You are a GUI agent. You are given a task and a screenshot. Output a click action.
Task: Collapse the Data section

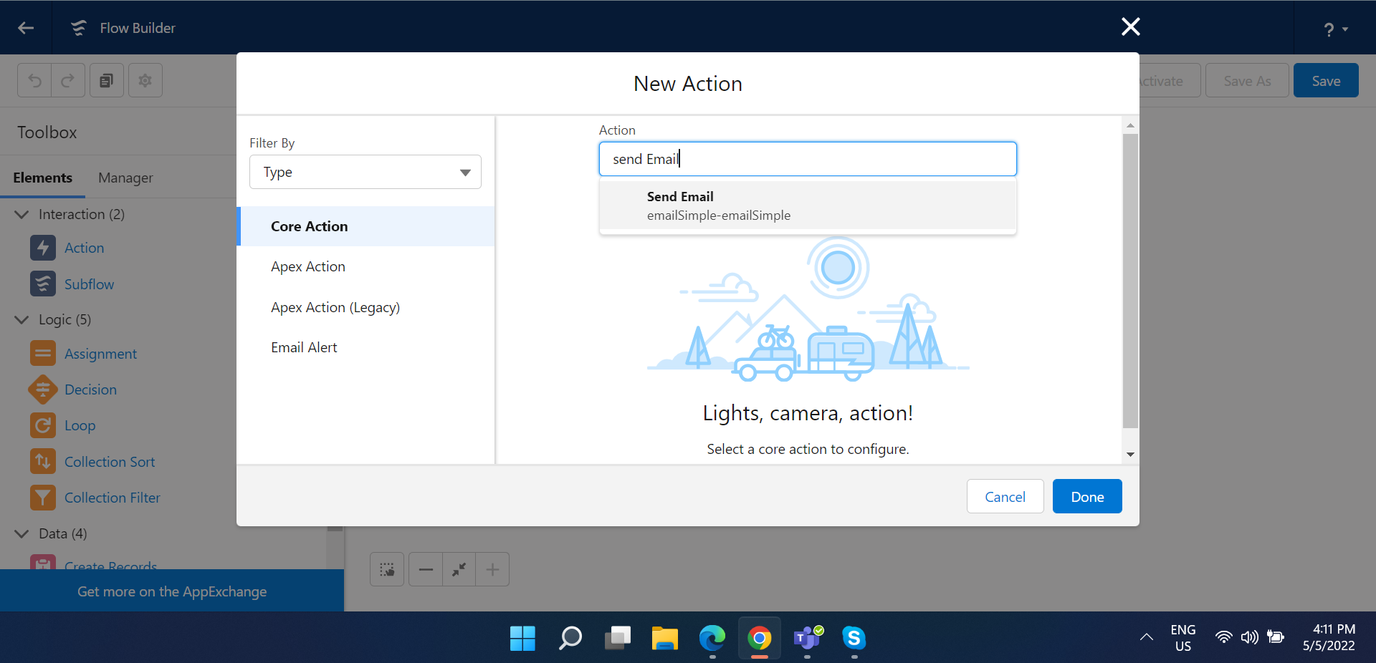click(x=22, y=533)
